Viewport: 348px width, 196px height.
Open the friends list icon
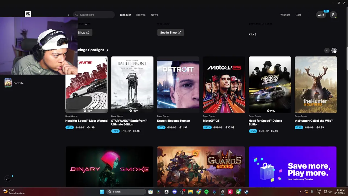tap(321, 15)
